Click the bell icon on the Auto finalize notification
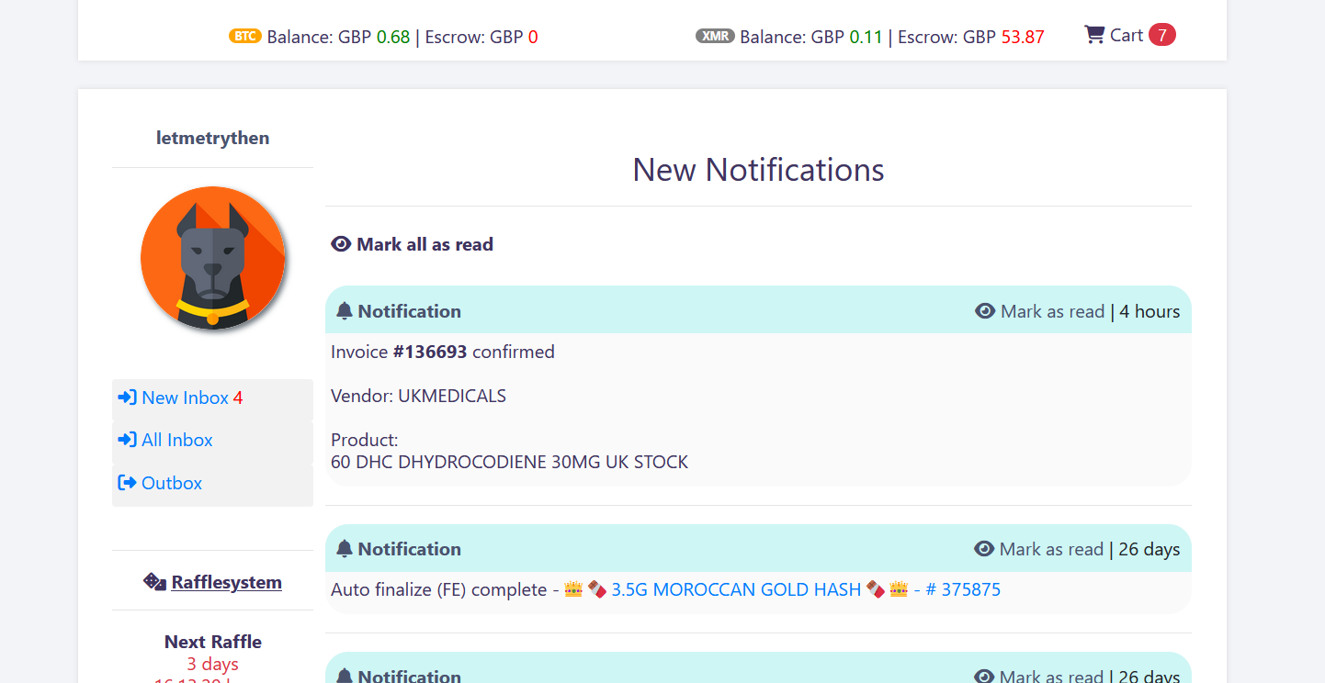The image size is (1325, 683). [x=344, y=548]
